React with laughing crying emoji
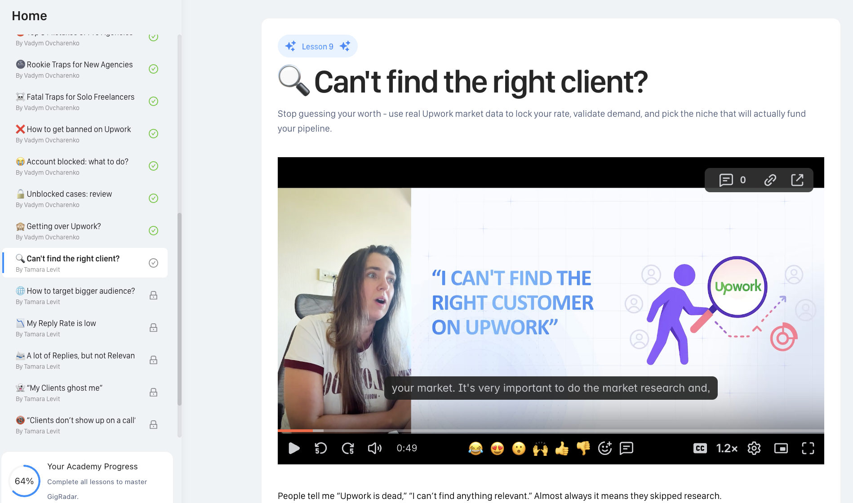The image size is (853, 503). (475, 448)
